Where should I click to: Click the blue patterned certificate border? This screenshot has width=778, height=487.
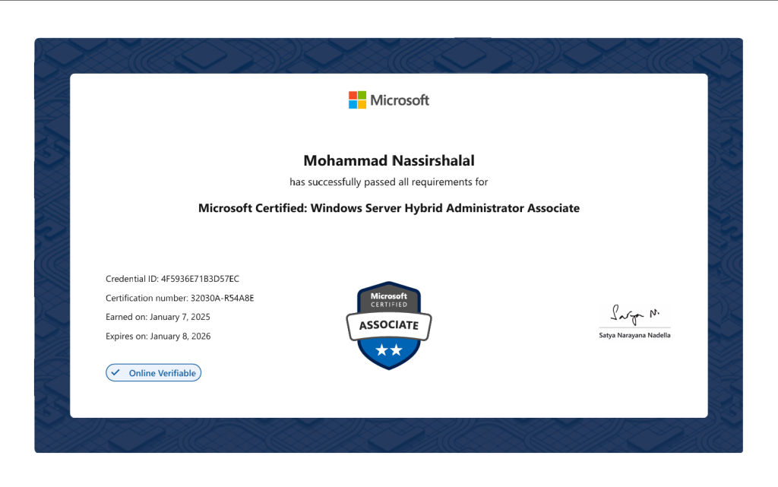click(x=52, y=243)
